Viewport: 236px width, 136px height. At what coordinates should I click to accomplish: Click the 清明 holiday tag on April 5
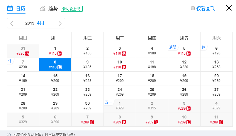(173, 47)
